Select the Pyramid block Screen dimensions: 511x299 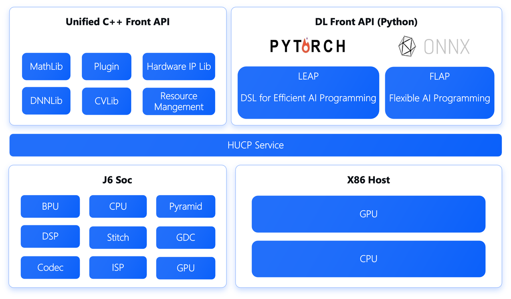click(x=186, y=207)
